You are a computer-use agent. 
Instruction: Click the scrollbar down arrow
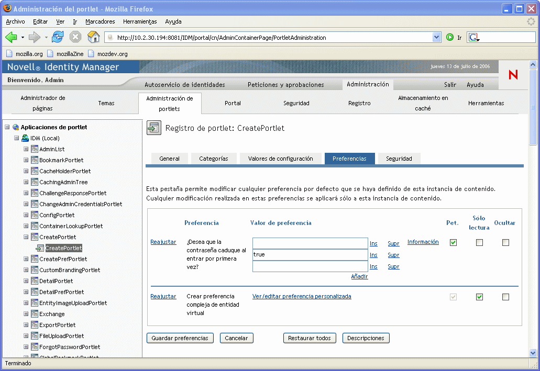click(533, 353)
